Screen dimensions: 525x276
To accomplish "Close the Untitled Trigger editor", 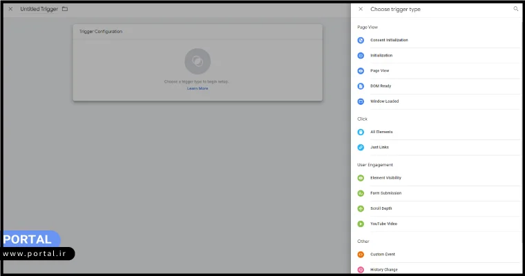I will click(10, 9).
